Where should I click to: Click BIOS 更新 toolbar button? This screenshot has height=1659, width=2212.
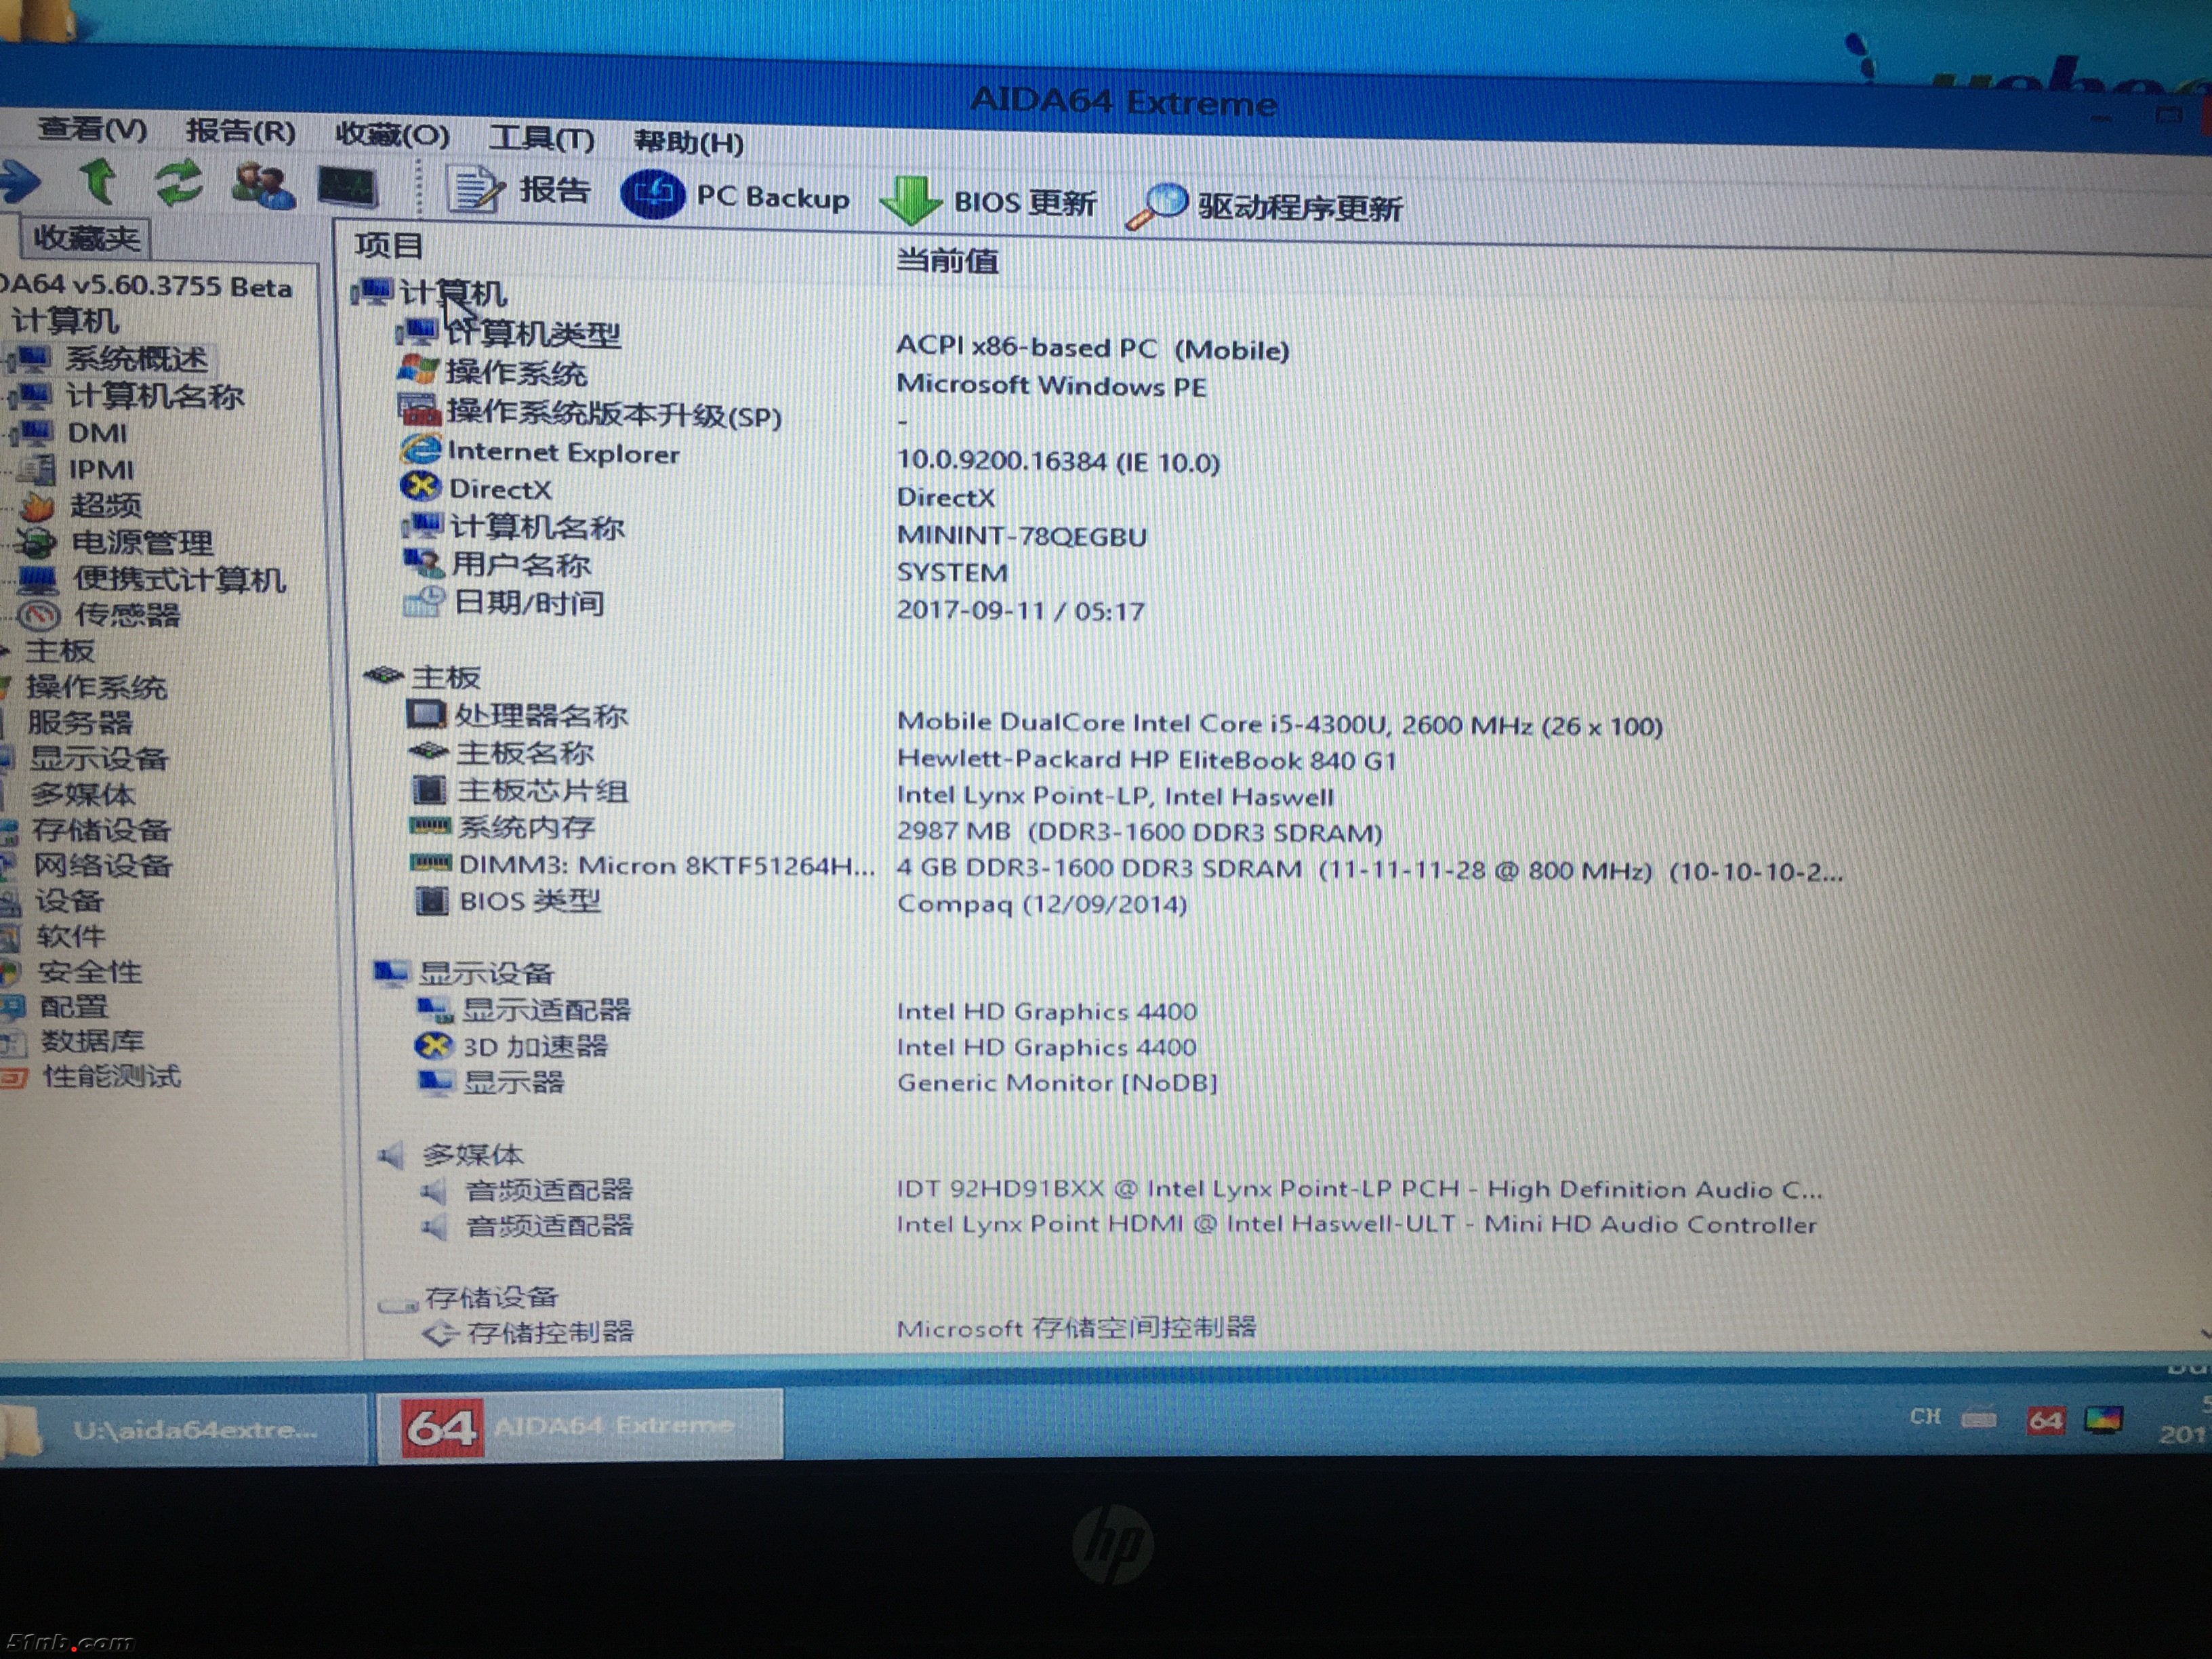988,202
